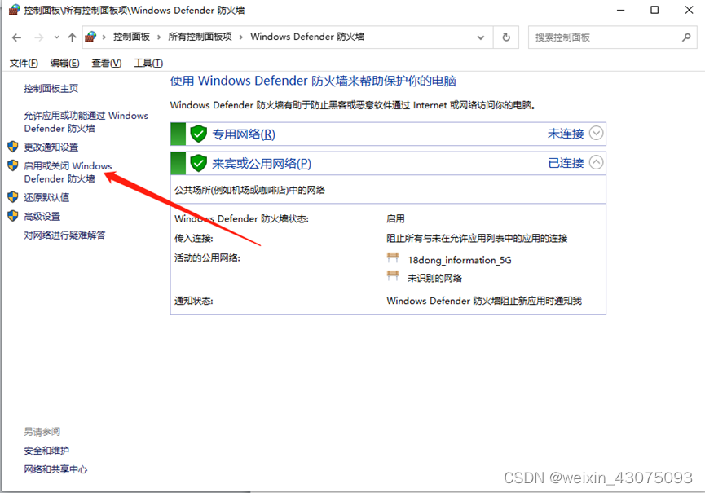Open the 查看(V) menu

pyautogui.click(x=107, y=63)
